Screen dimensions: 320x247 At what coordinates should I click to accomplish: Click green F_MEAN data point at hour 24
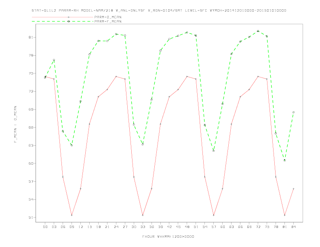[116, 34]
